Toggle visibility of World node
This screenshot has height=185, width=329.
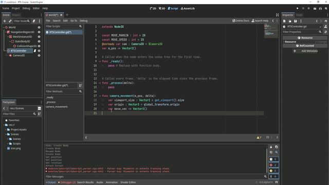tap(39, 27)
